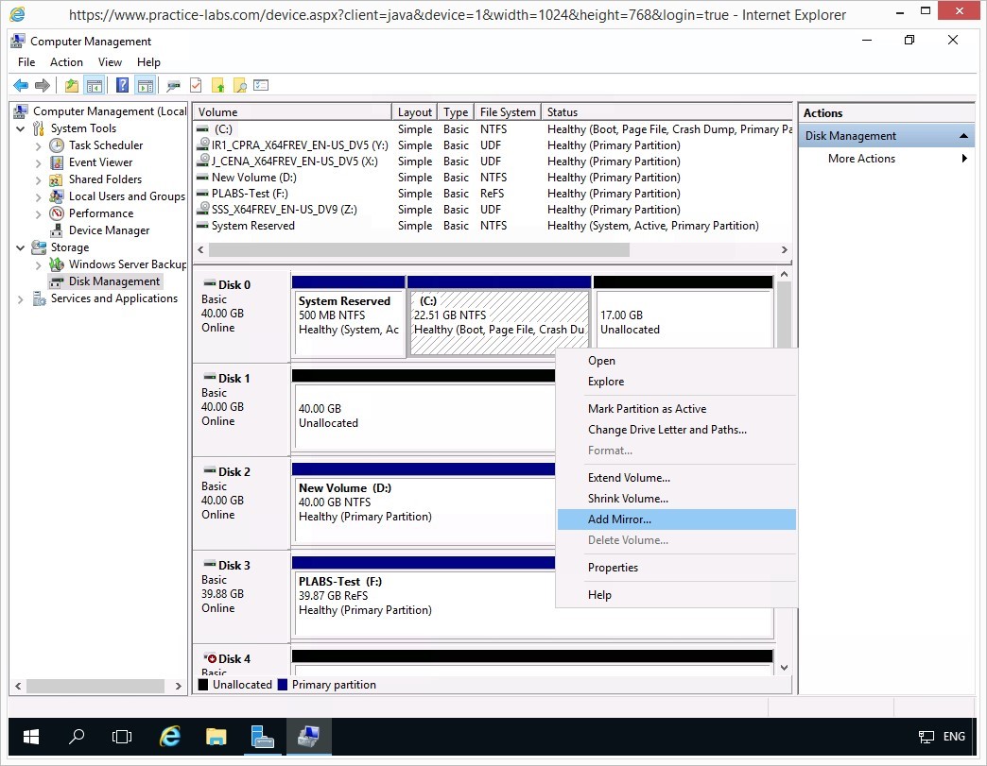Choose Add Mirror... from the context menu
The height and width of the screenshot is (766, 987).
(x=619, y=519)
